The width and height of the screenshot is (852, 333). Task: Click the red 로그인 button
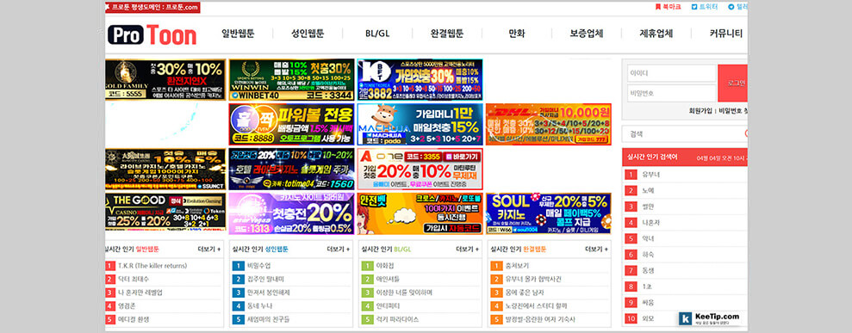pos(732,83)
